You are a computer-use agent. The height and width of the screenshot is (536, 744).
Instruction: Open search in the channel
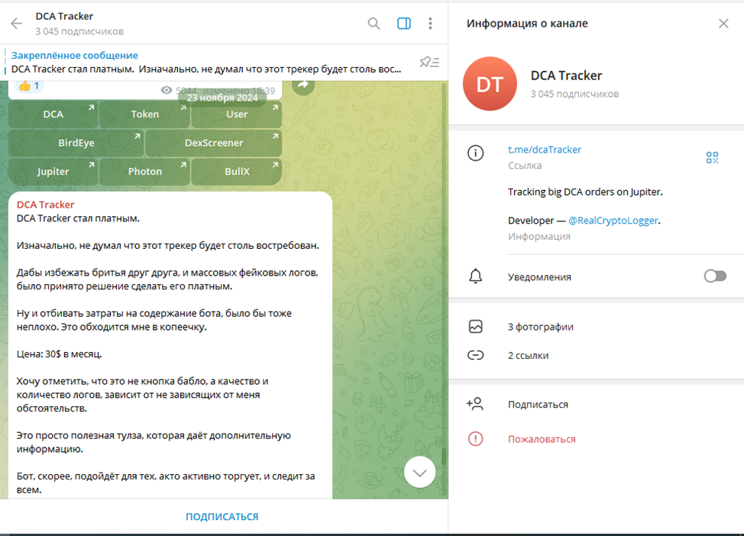tap(374, 23)
